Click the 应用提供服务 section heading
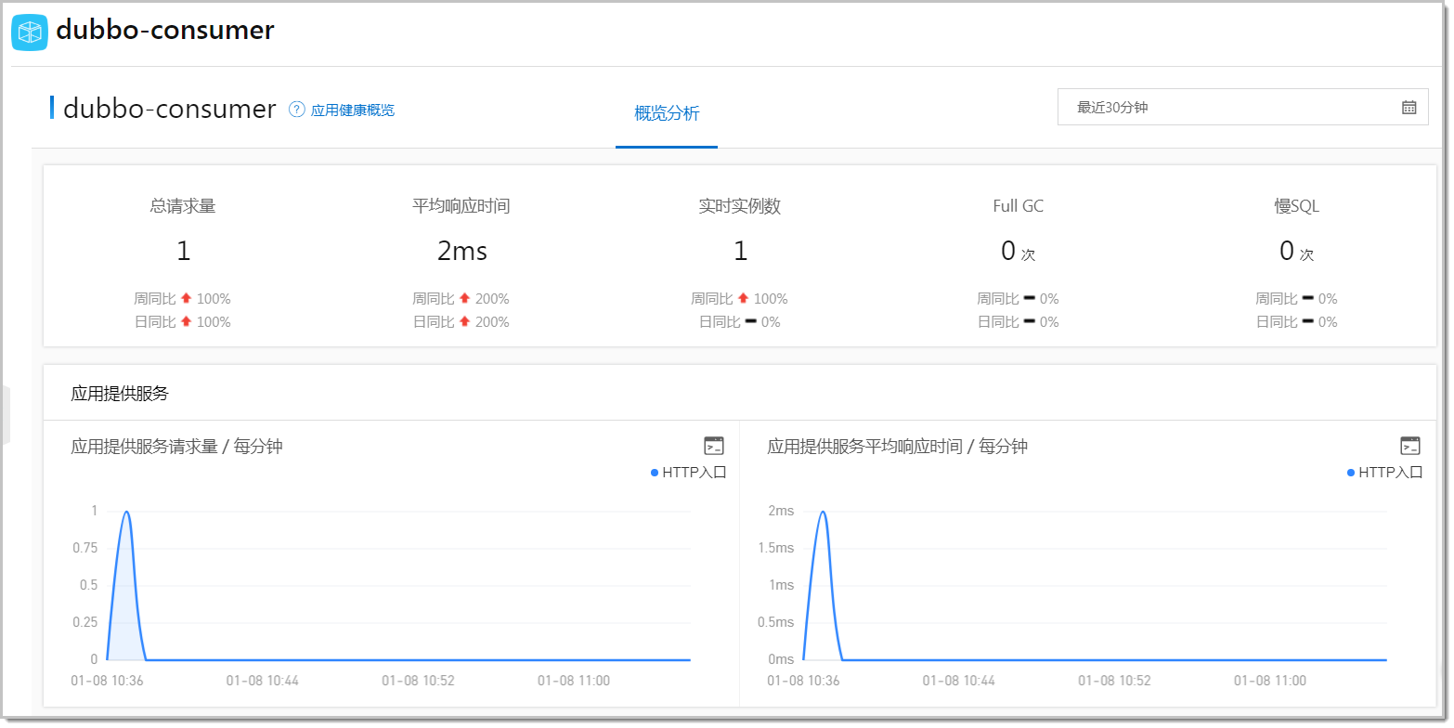The width and height of the screenshot is (1454, 728). [120, 394]
